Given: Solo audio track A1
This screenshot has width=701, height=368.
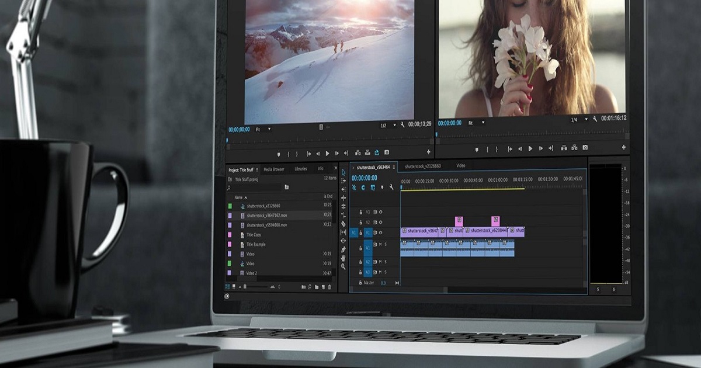Looking at the screenshot, I should coord(386,245).
